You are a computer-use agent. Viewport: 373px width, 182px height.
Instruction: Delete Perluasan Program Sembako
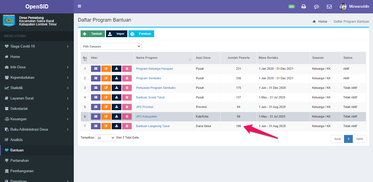[x=127, y=88]
